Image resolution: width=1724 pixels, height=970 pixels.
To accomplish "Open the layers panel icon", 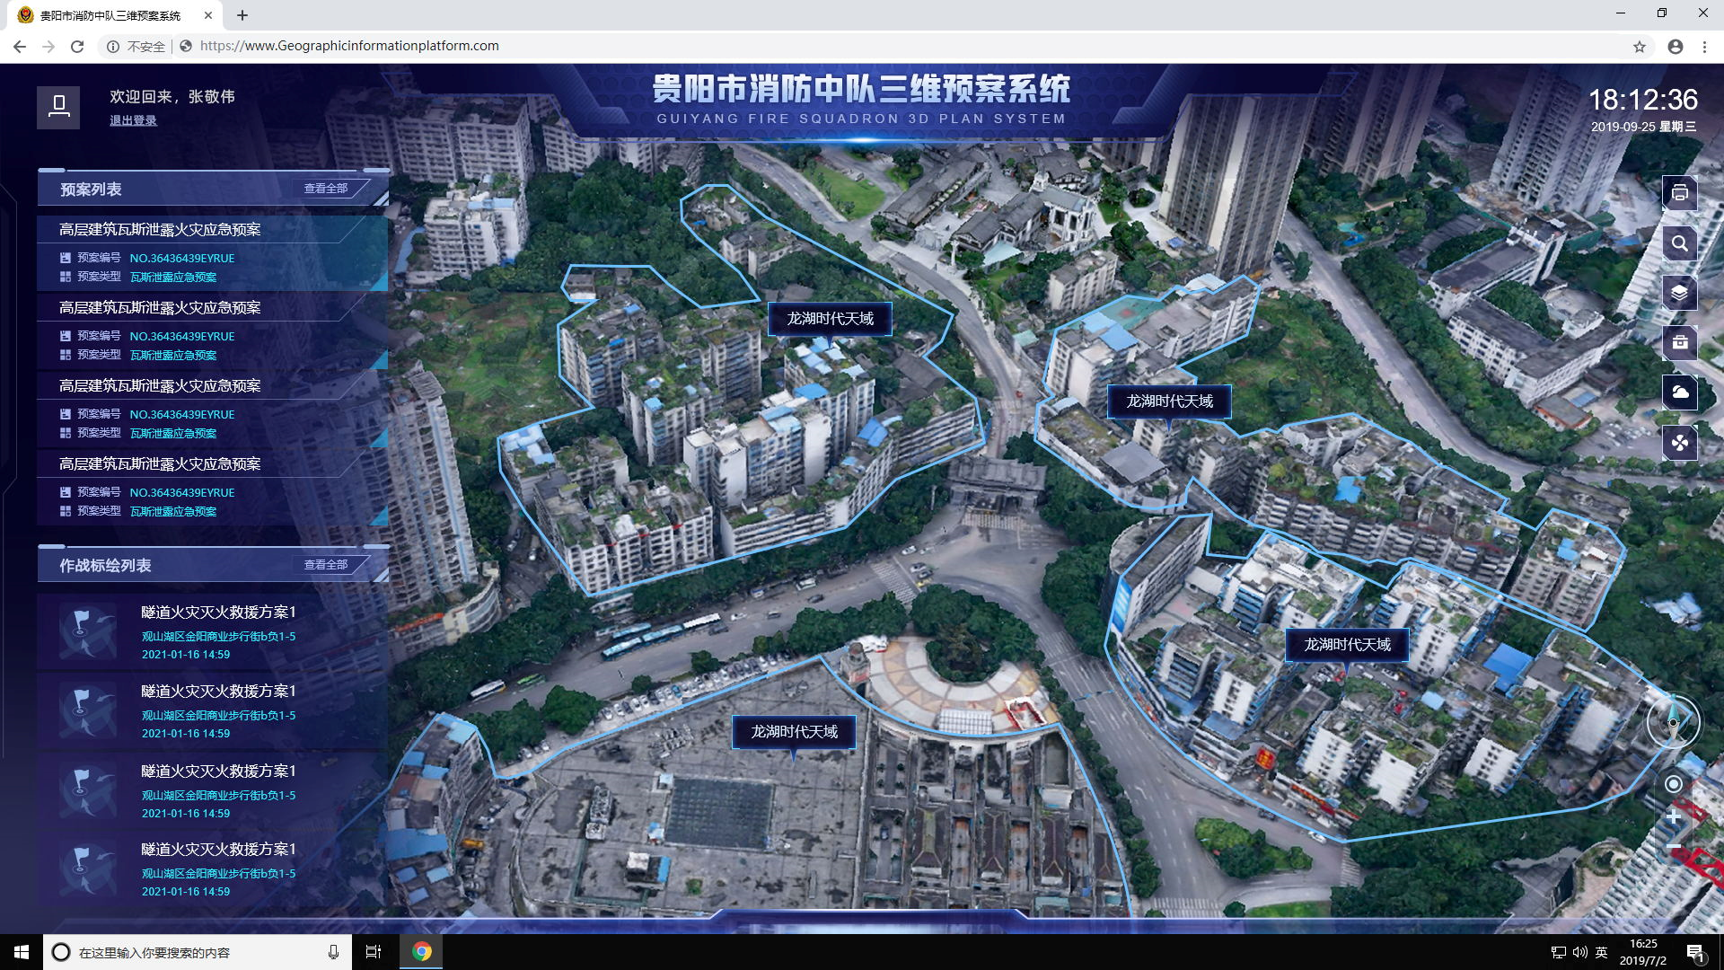I will [1679, 293].
